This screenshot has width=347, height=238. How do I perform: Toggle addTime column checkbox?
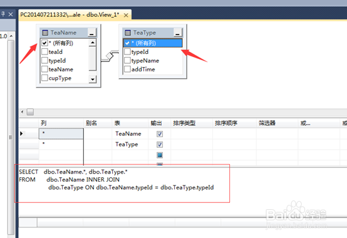127,69
